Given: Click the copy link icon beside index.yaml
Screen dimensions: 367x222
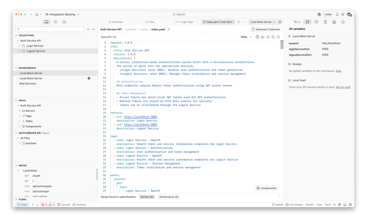Looking at the screenshot, I should click(x=169, y=29).
